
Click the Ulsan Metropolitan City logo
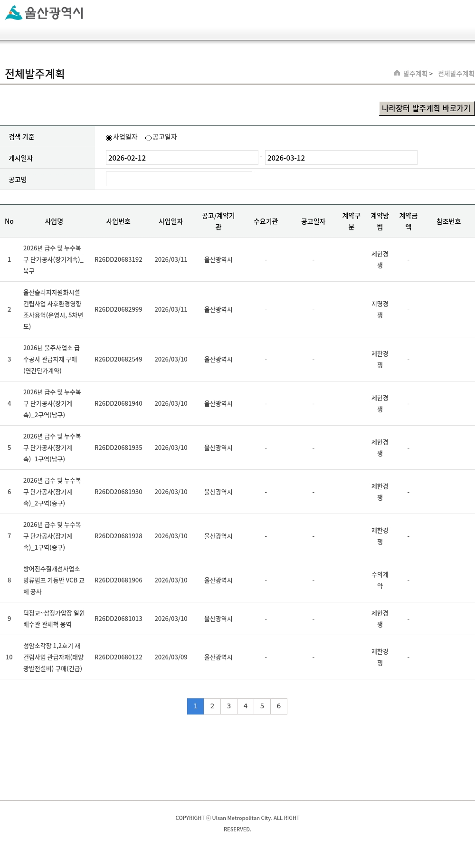[x=44, y=13]
